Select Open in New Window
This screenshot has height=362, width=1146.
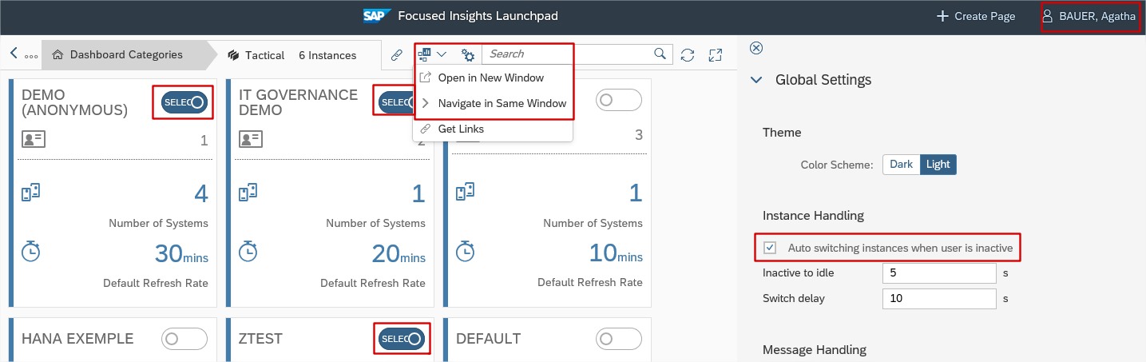490,78
